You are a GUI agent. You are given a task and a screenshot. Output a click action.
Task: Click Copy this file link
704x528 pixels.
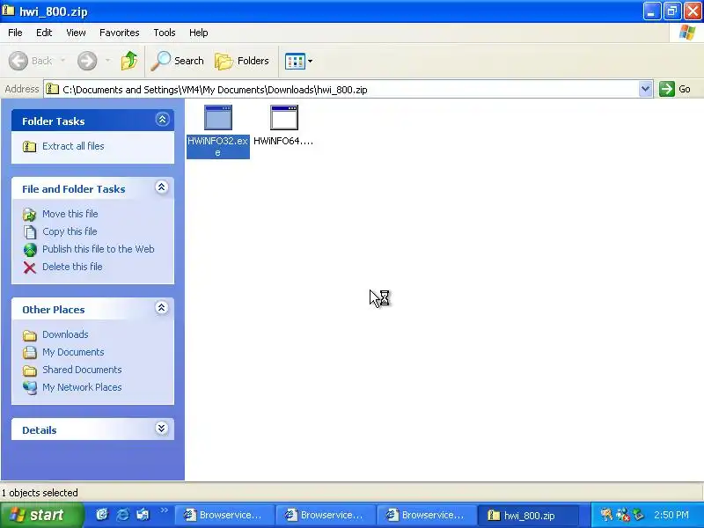point(70,231)
